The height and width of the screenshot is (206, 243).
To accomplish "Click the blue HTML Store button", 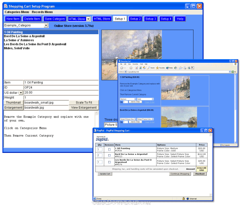I will pyautogui.click(x=102, y=19).
